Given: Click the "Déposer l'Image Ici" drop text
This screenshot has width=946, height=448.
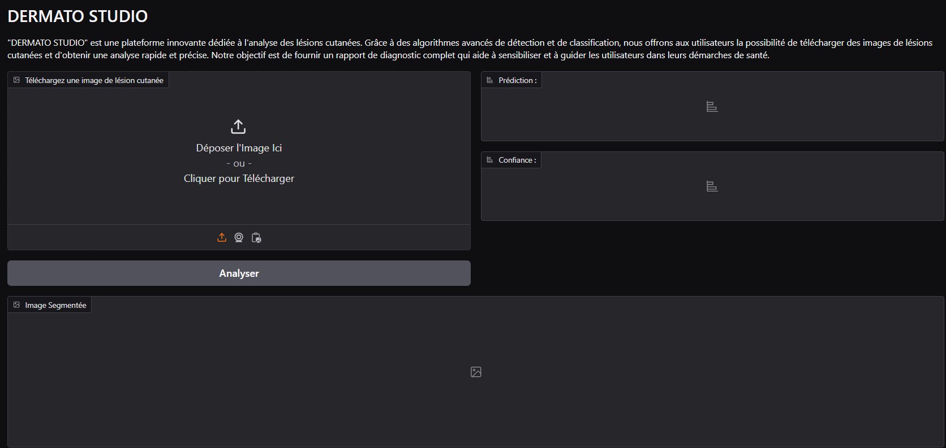Looking at the screenshot, I should click(239, 148).
